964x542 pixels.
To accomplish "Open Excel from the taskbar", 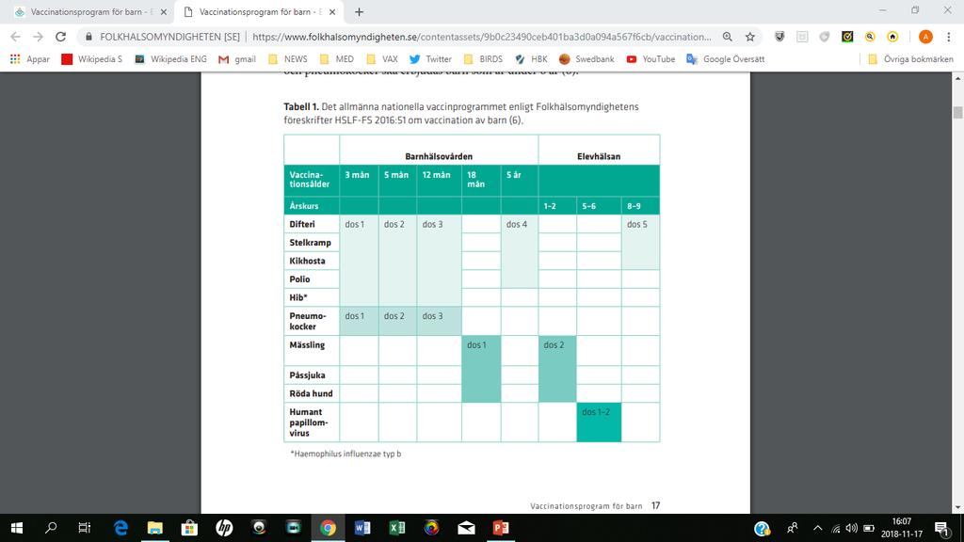I will [x=397, y=528].
